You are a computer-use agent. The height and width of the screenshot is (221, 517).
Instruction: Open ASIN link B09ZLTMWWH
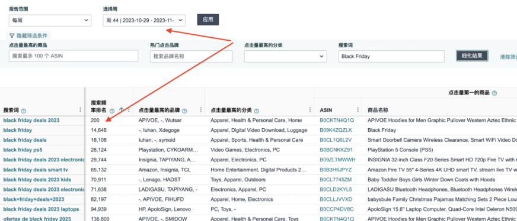tap(337, 160)
